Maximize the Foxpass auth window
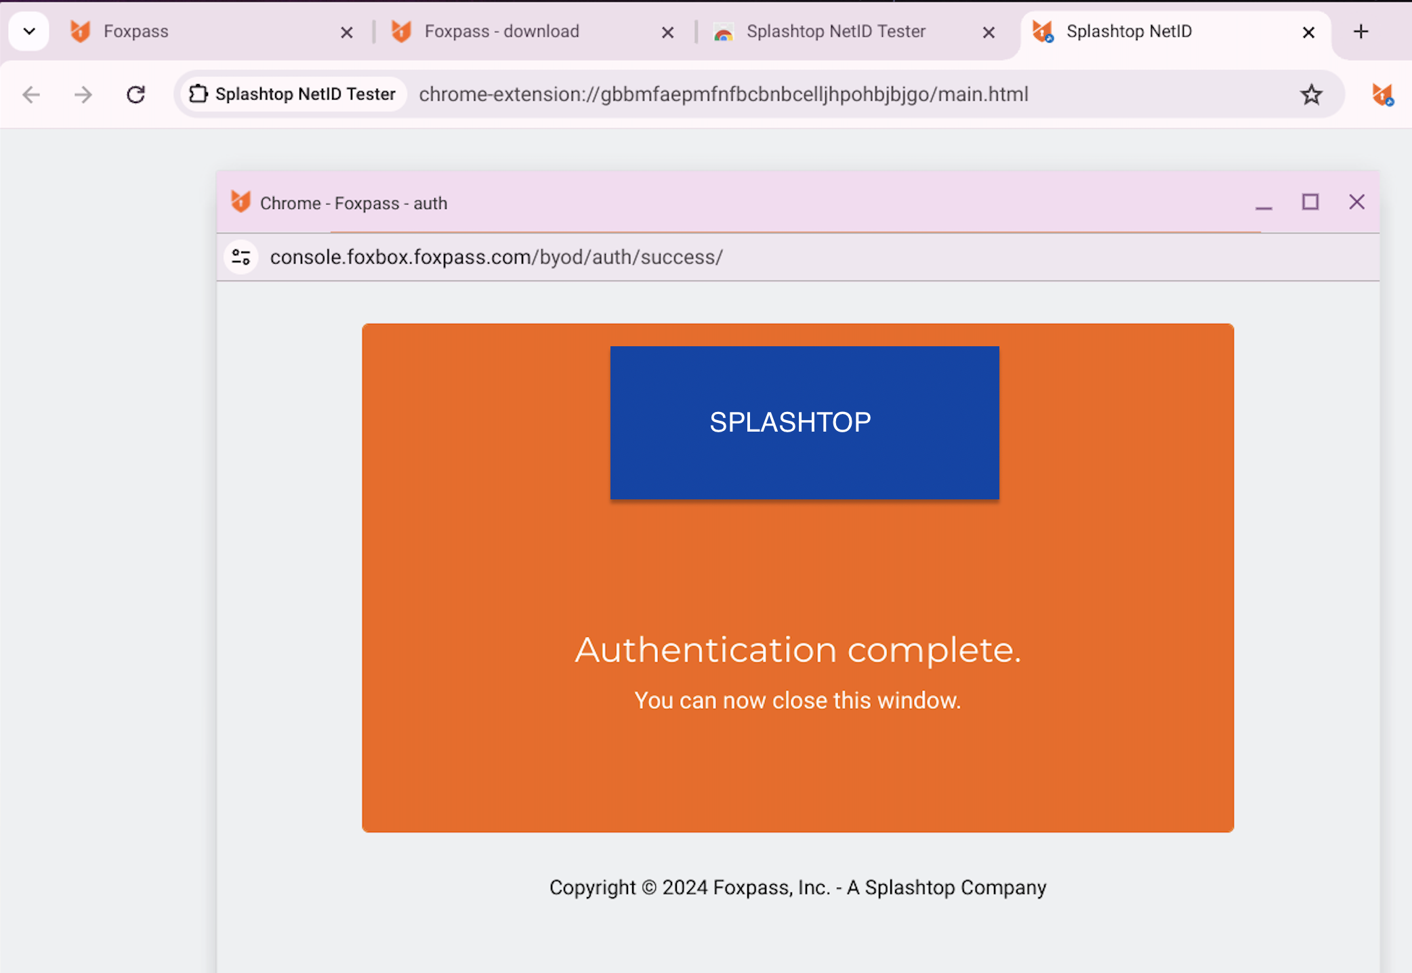 [1310, 202]
